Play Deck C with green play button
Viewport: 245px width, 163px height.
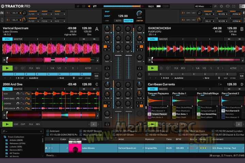pyautogui.click(x=7, y=124)
